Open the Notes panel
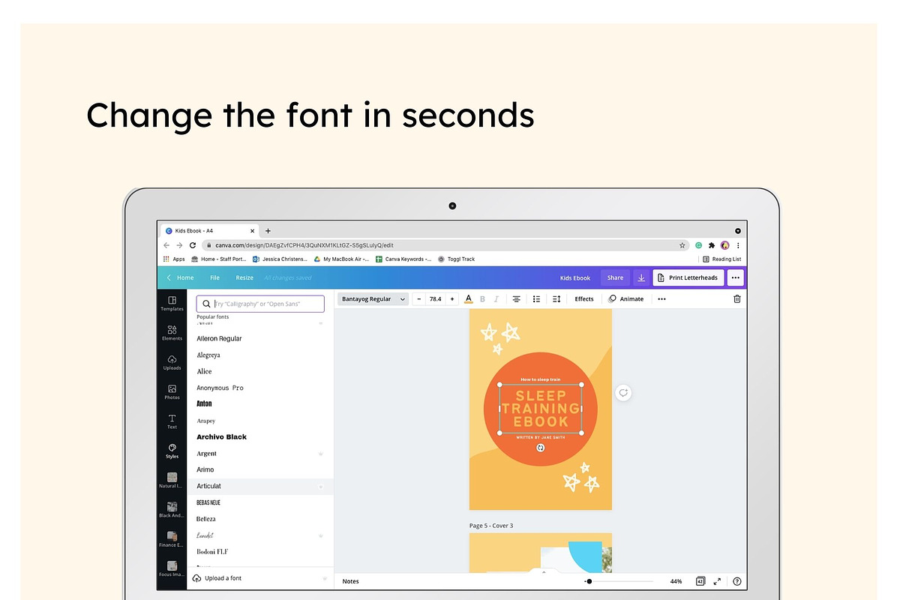Screen dimensions: 900x600 [x=350, y=581]
